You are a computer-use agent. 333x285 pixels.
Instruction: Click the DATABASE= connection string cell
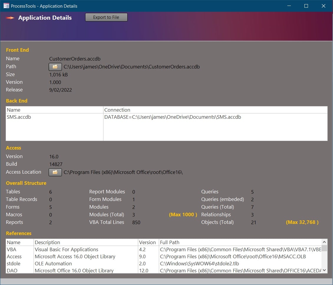(215, 117)
